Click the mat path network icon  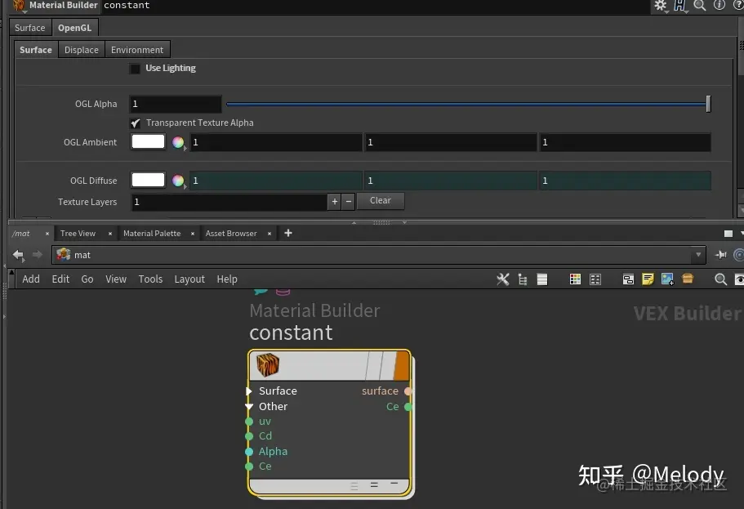tap(63, 255)
